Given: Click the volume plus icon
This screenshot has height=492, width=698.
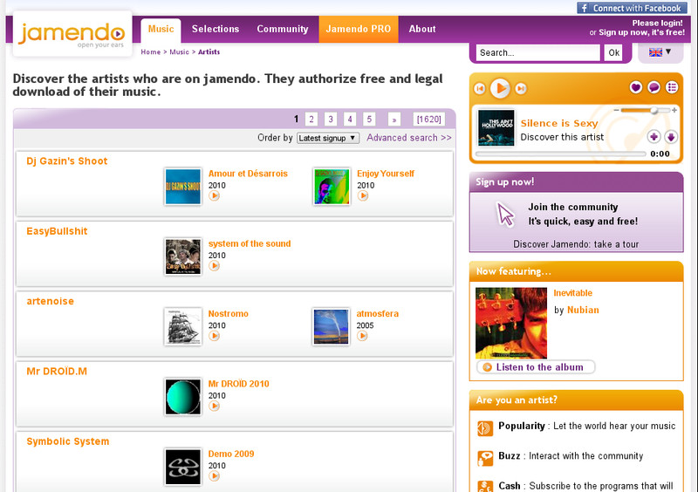Looking at the screenshot, I should (674, 110).
